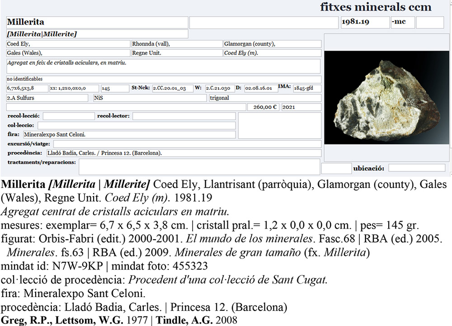Click the year field 2021
This screenshot has height=326, width=452.
301,107
